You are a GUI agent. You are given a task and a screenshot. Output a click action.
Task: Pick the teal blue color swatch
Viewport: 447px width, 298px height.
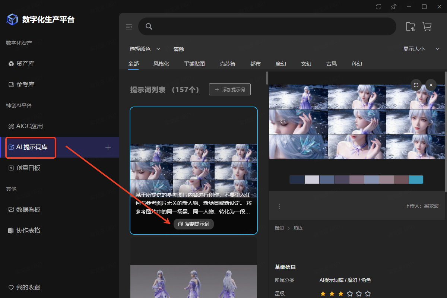[416, 180]
